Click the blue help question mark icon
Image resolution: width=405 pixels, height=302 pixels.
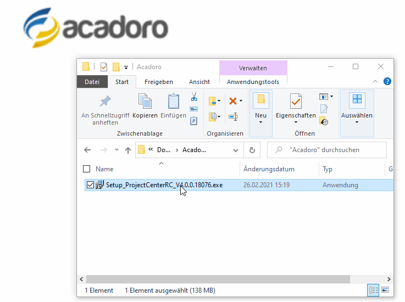click(x=387, y=81)
